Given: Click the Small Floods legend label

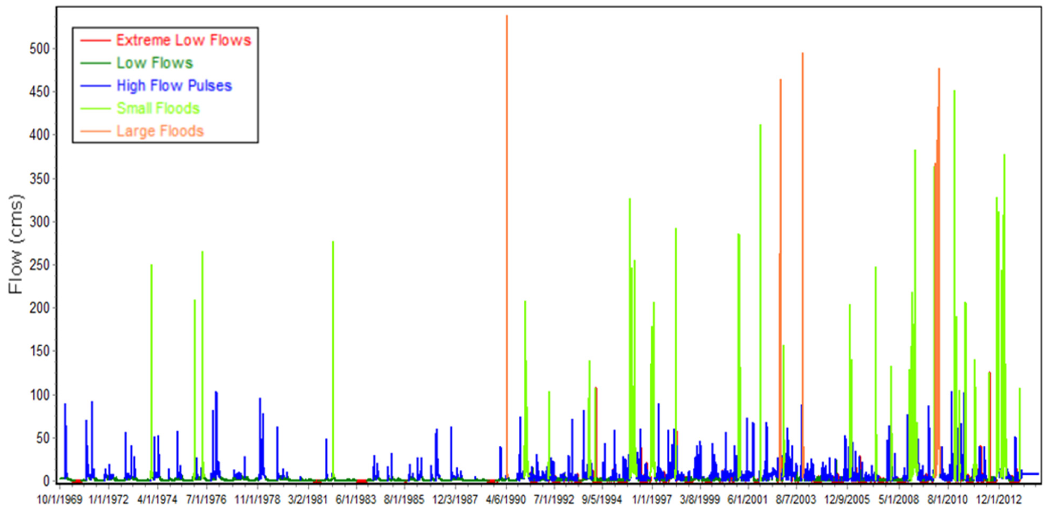Looking at the screenshot, I should (158, 109).
